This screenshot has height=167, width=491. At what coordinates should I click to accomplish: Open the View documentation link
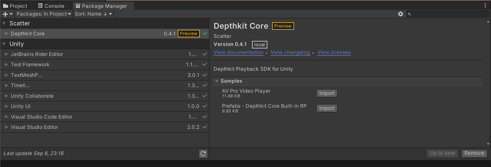(x=238, y=52)
